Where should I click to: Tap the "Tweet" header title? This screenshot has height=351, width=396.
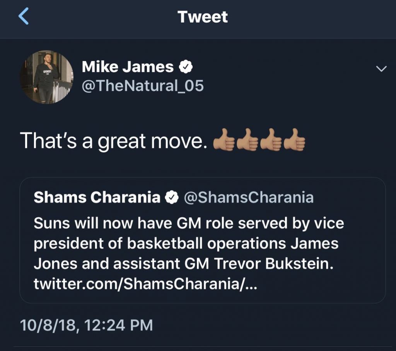(x=203, y=17)
